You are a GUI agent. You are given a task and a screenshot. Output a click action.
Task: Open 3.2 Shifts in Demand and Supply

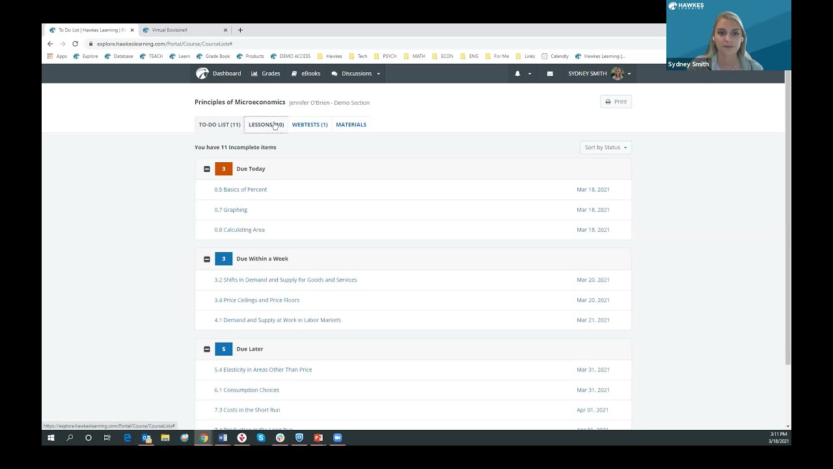coord(286,279)
